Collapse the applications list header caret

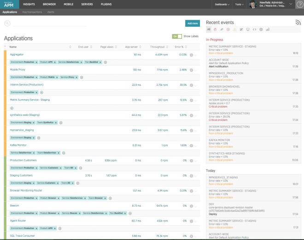[x=5, y=47]
